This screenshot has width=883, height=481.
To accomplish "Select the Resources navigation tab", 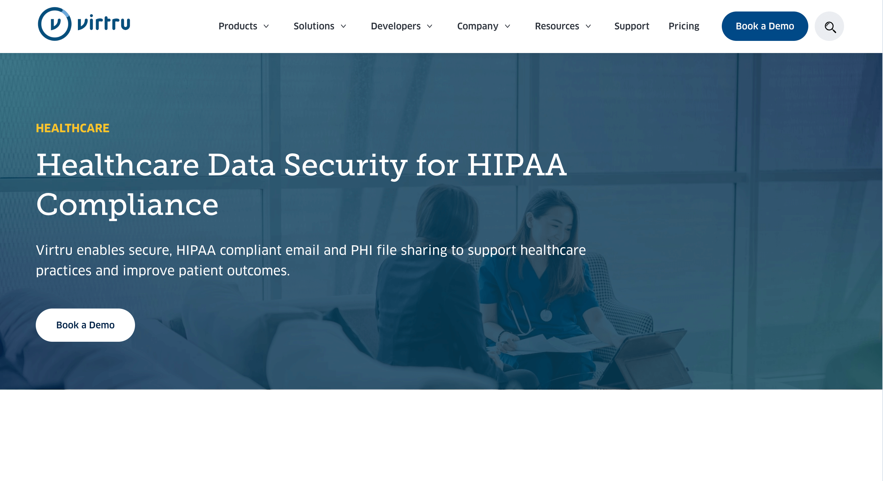I will (x=562, y=26).
